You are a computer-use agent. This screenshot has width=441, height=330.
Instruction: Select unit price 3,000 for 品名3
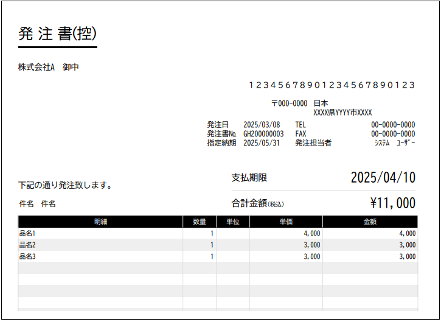pyautogui.click(x=312, y=256)
